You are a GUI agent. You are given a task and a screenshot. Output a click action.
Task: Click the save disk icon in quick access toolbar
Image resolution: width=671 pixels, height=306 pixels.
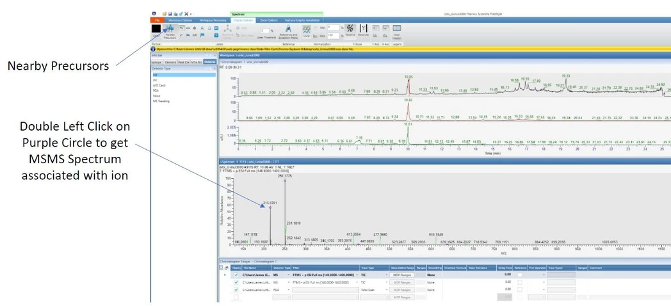170,13
